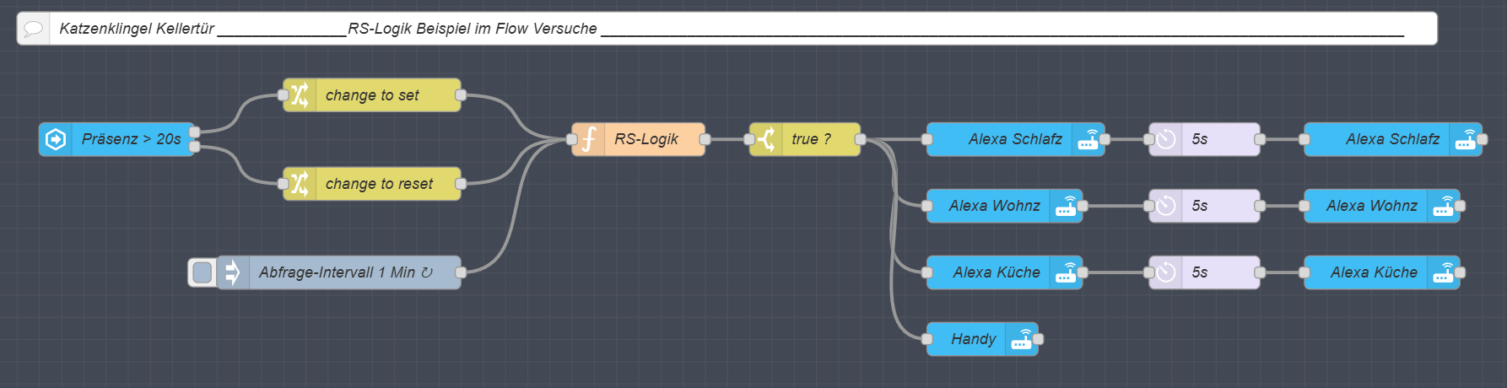Click the upper output port of Präsenz node
This screenshot has width=1507, height=388.
coord(195,132)
